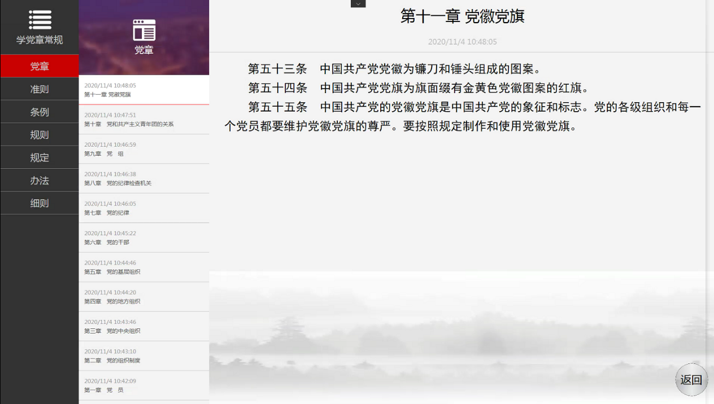Viewport: 714px width, 404px height.
Task: Open chapter 第十一章 党徽党旗 in list
Action: (x=143, y=90)
